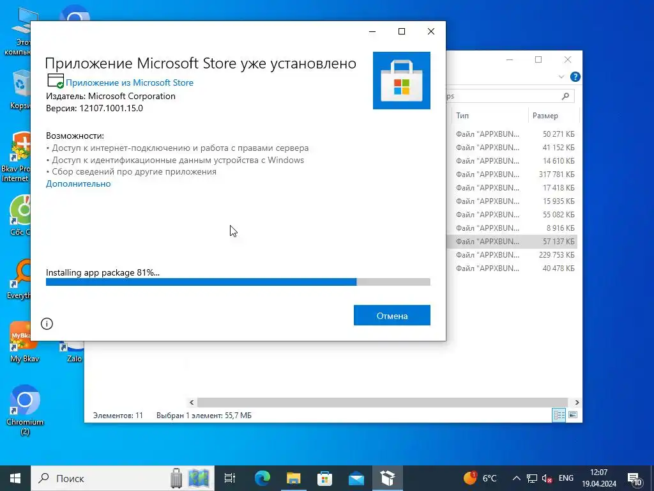Image resolution: width=654 pixels, height=491 pixels.
Task: Click the info icon in installer window
Action: point(47,323)
